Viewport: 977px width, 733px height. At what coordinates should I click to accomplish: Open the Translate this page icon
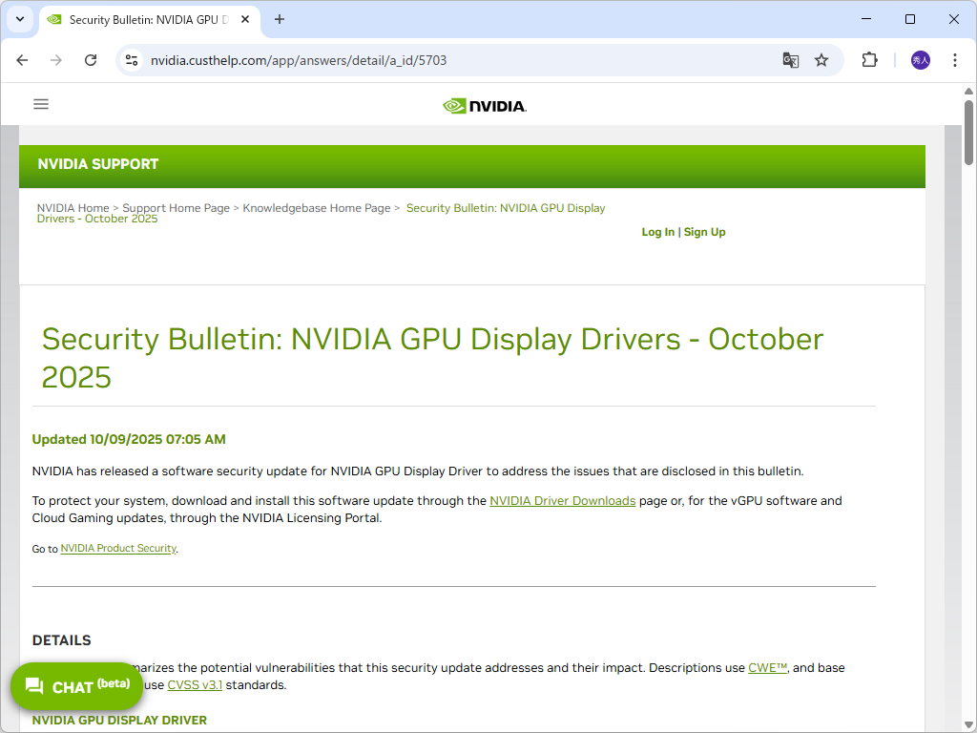[x=791, y=60]
